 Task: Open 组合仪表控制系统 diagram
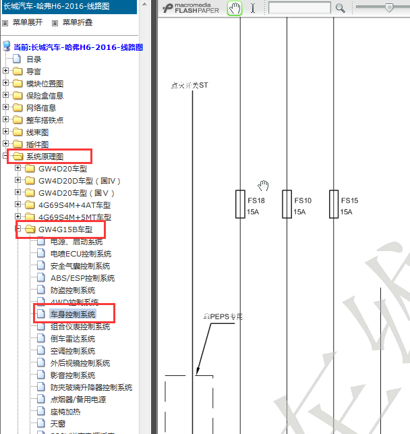click(x=80, y=327)
